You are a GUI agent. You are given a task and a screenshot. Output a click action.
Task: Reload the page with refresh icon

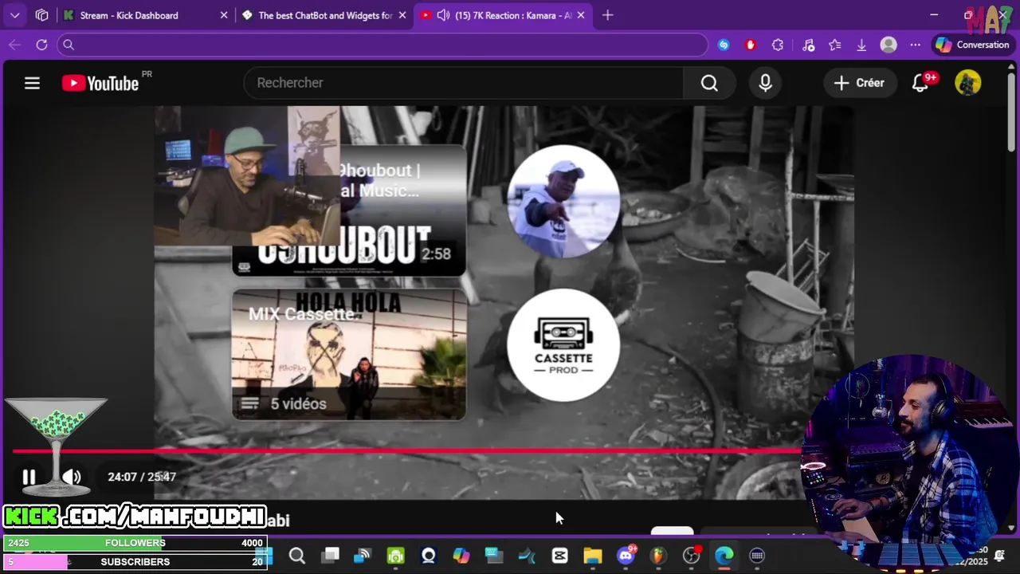(41, 45)
